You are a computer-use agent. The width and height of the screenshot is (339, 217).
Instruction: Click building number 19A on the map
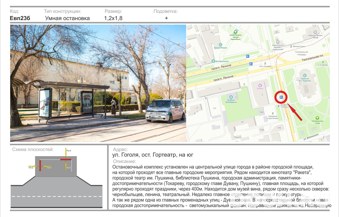[262, 112]
